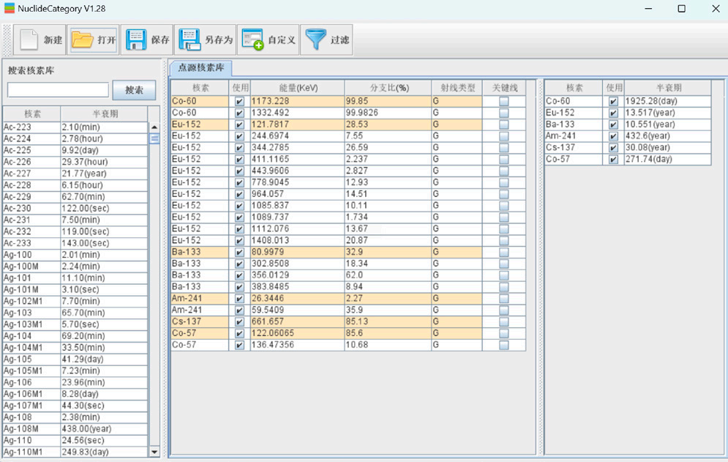Uncheck 使用 for Eu-152 in half-life table
This screenshot has width=728, height=462.
pyautogui.click(x=613, y=113)
